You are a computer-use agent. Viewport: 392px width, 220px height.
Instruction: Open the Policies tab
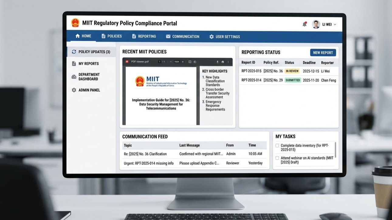(x=112, y=36)
